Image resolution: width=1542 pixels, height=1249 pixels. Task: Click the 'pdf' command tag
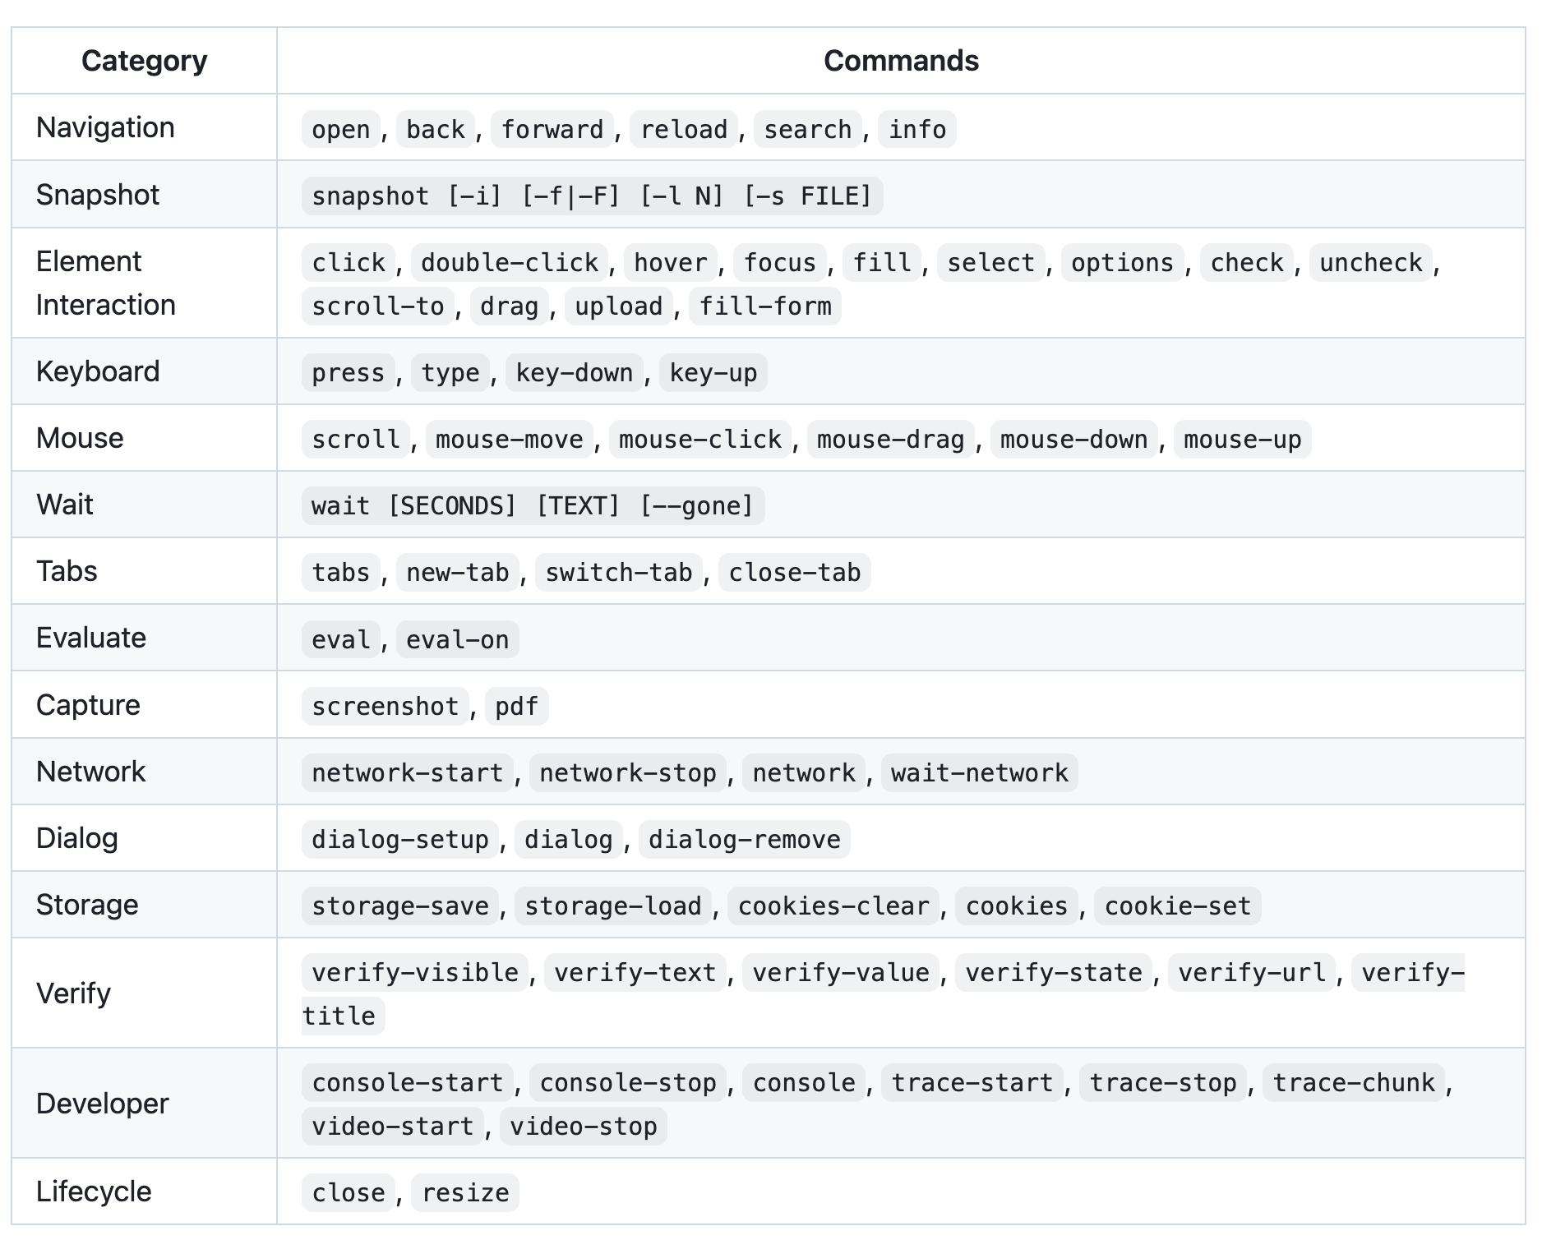click(x=516, y=706)
